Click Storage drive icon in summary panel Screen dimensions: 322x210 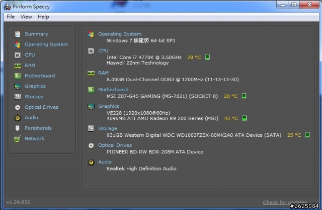tap(91, 128)
